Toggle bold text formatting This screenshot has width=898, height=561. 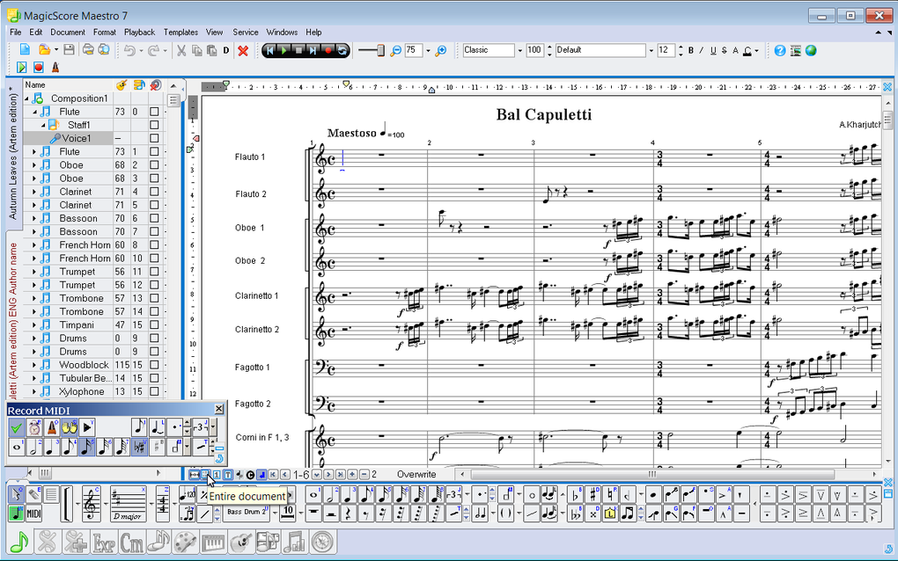click(x=691, y=50)
